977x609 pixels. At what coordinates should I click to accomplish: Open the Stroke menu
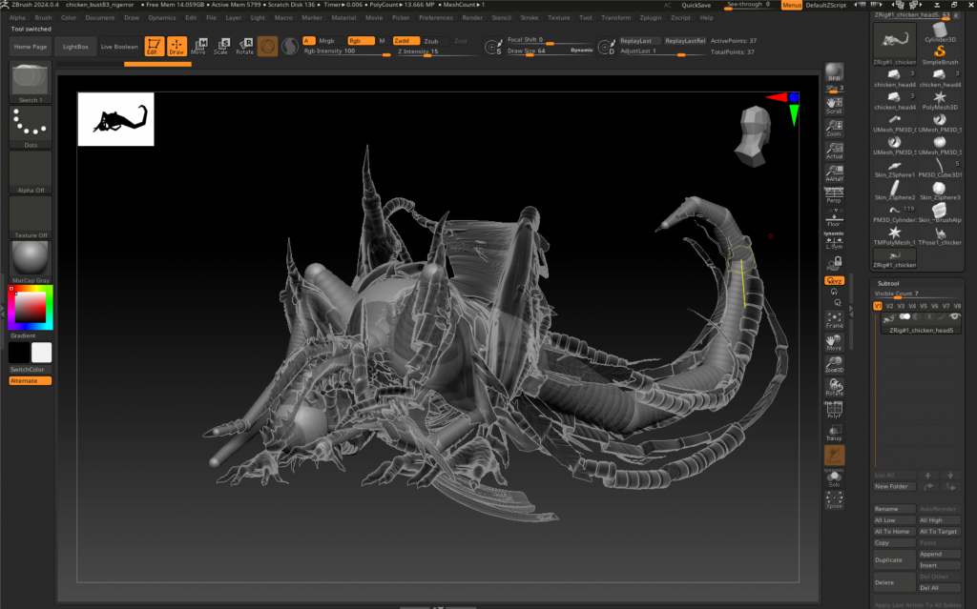[x=529, y=17]
